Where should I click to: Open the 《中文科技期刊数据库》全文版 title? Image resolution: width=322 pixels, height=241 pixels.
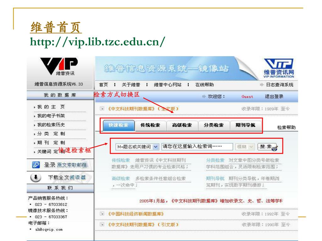coord(143,109)
